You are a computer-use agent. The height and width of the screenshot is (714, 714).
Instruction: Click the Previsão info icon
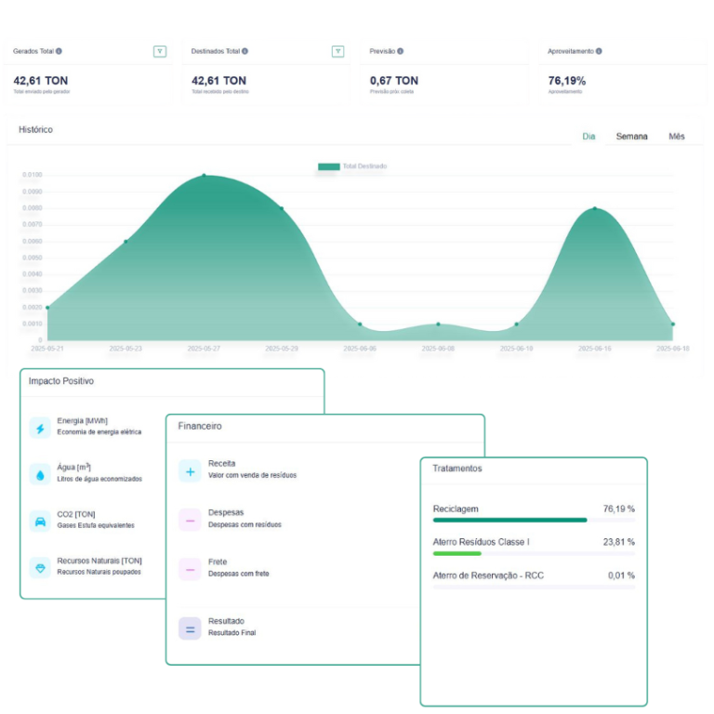tap(400, 52)
